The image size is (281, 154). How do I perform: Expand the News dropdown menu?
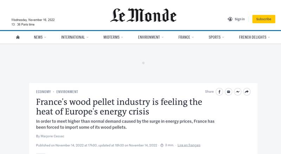(45, 37)
